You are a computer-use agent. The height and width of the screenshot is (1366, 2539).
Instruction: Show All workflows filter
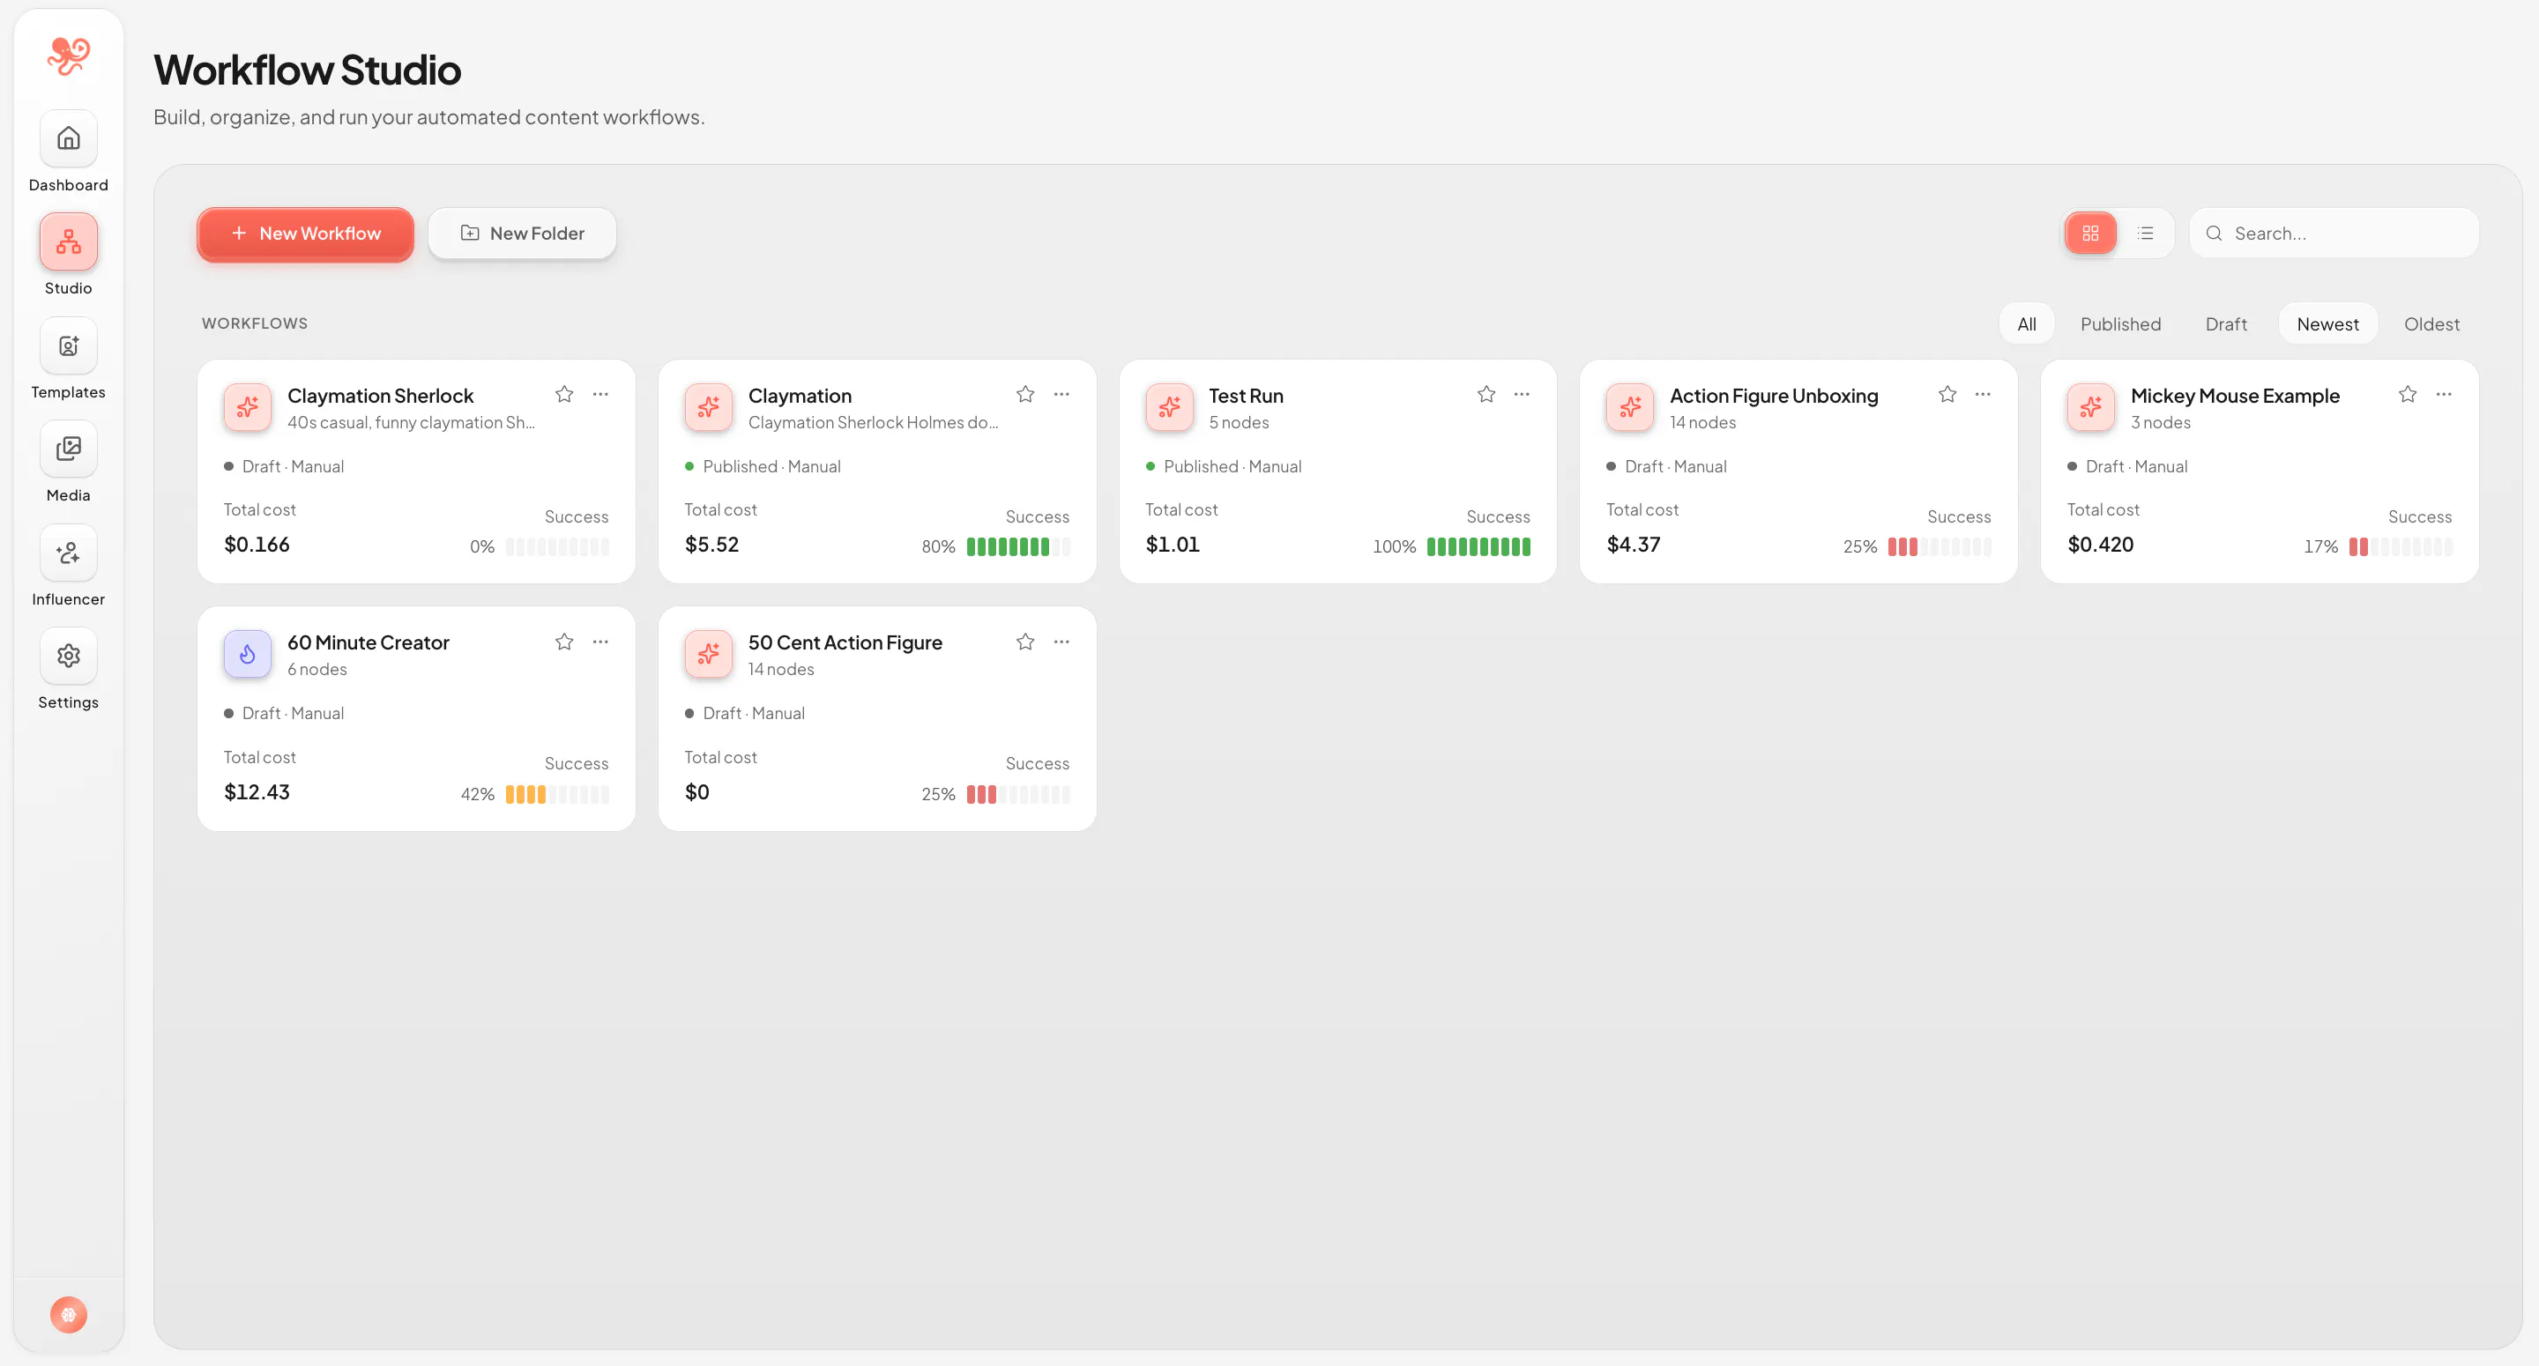2027,324
